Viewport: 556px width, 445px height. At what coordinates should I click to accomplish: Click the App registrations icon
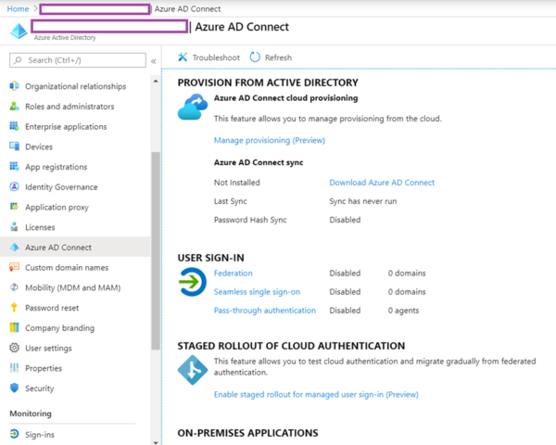[x=14, y=167]
